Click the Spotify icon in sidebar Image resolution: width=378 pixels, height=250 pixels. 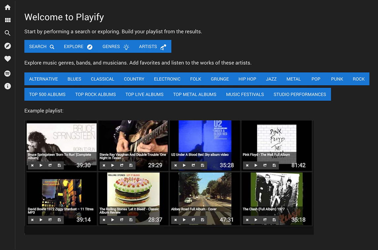click(8, 74)
